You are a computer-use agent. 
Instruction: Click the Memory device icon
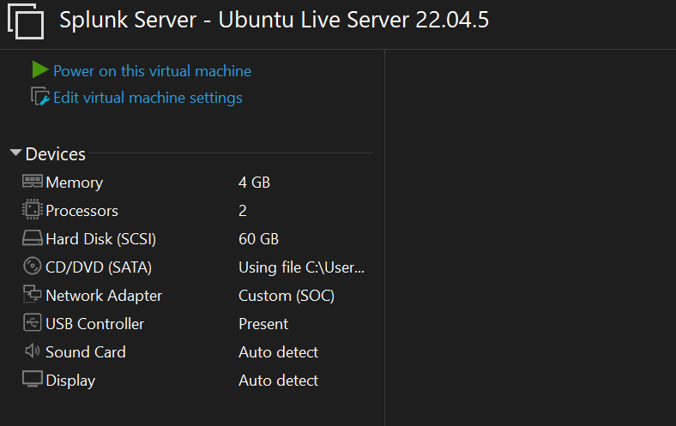[x=33, y=182]
